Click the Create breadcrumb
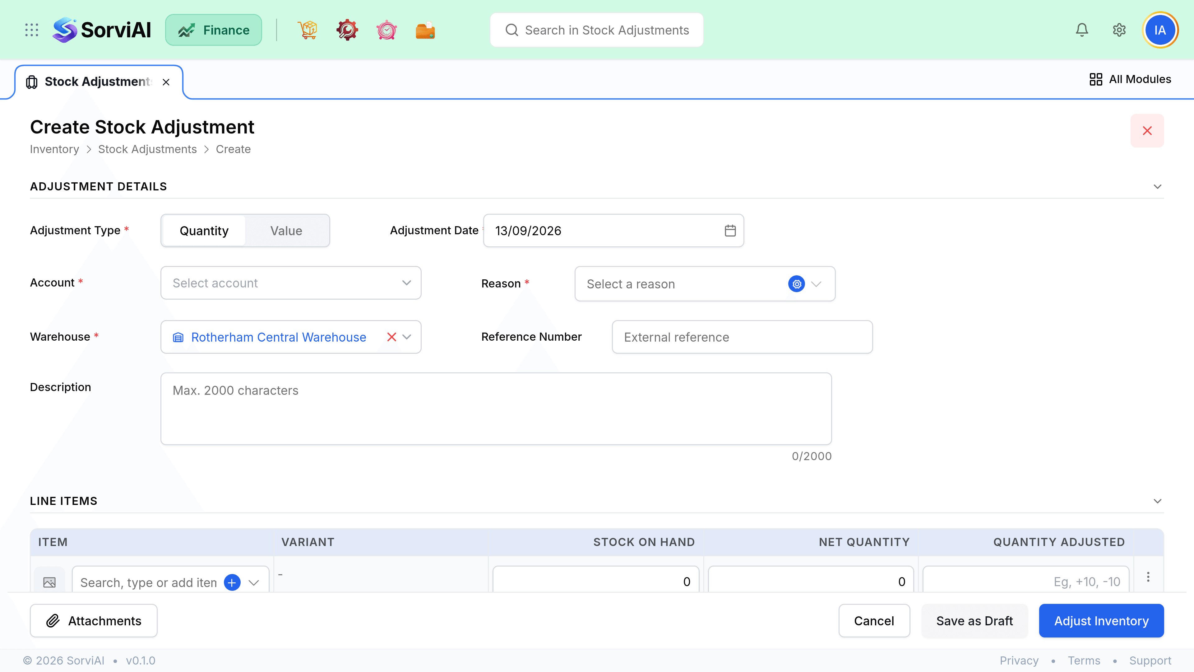 [233, 149]
